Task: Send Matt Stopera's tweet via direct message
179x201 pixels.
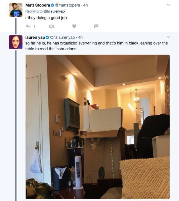Action: [96, 26]
